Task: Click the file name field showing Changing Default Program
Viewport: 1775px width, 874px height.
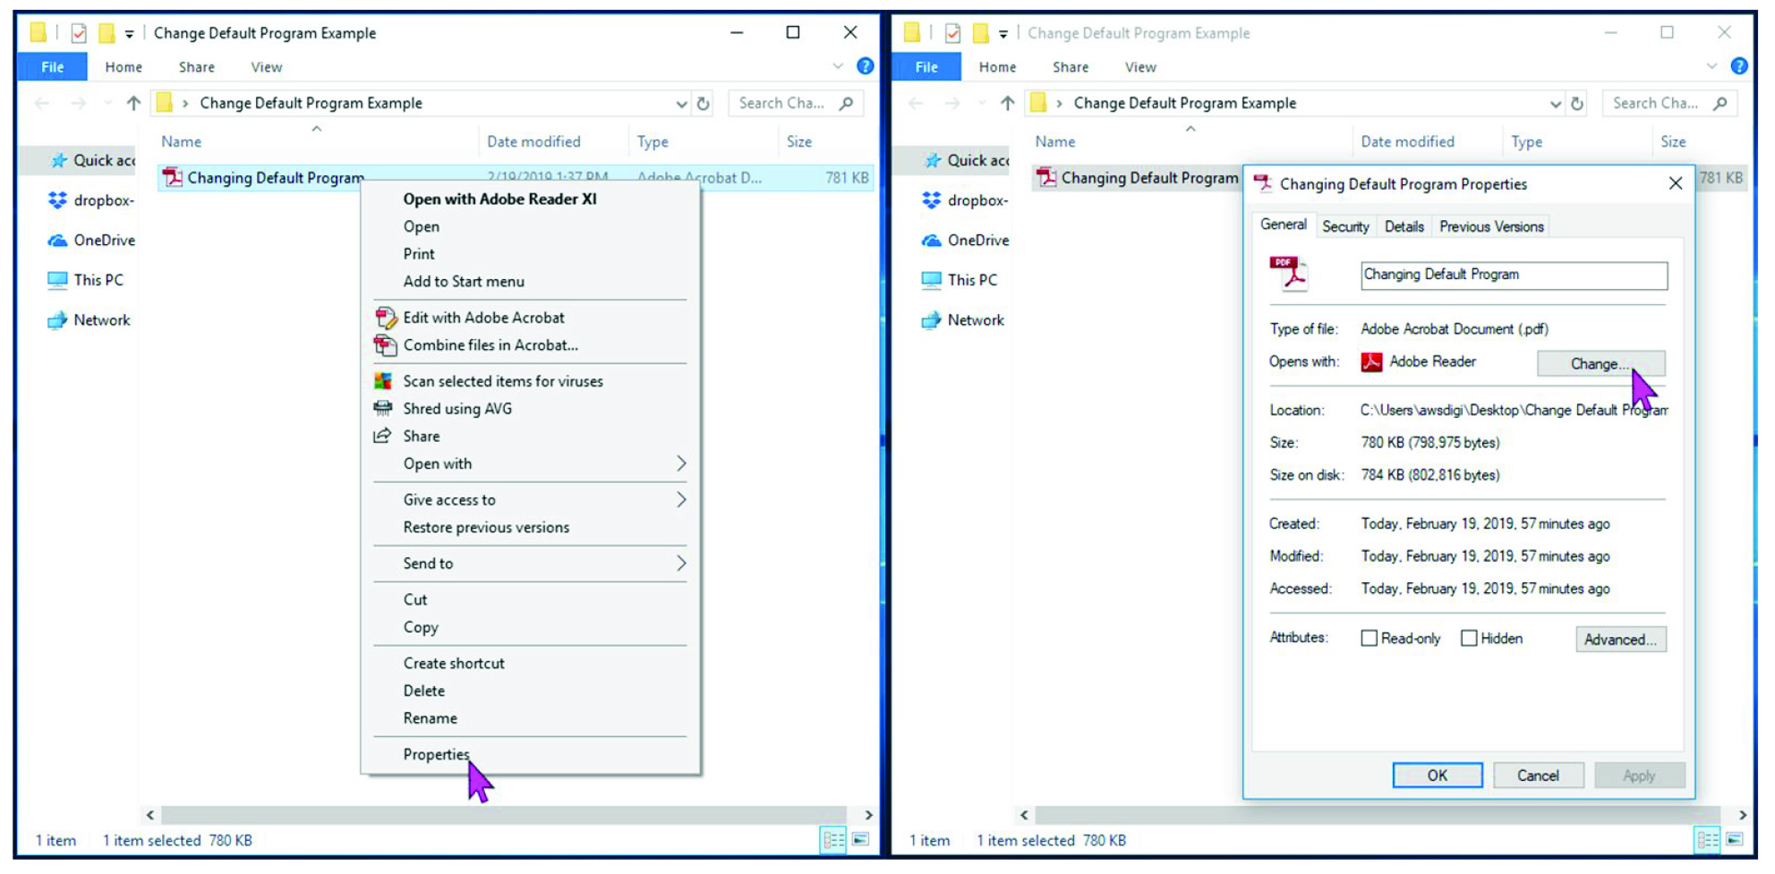Action: click(x=1513, y=275)
